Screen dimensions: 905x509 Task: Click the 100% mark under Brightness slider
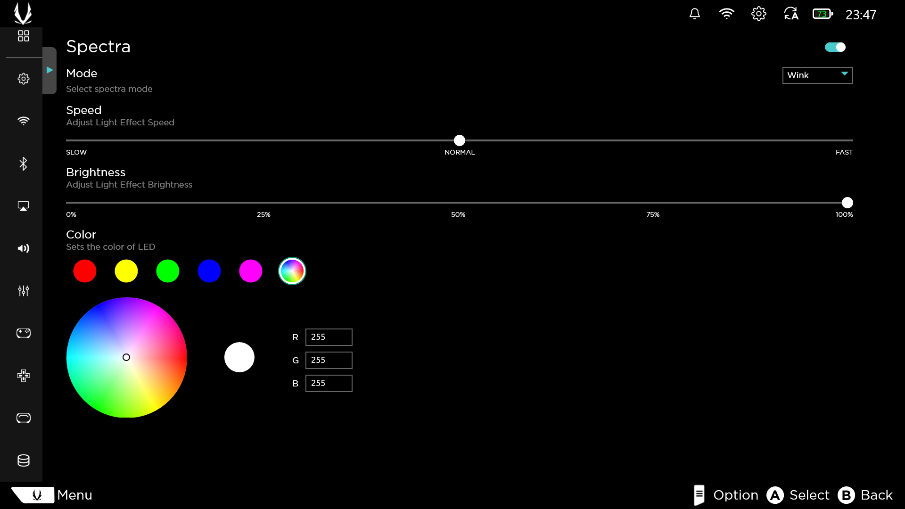pyautogui.click(x=844, y=214)
